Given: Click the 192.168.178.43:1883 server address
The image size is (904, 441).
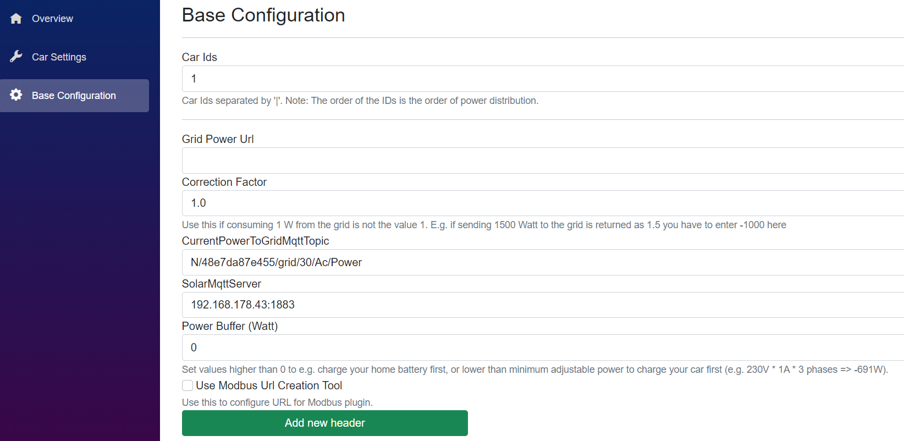Looking at the screenshot, I should 242,305.
